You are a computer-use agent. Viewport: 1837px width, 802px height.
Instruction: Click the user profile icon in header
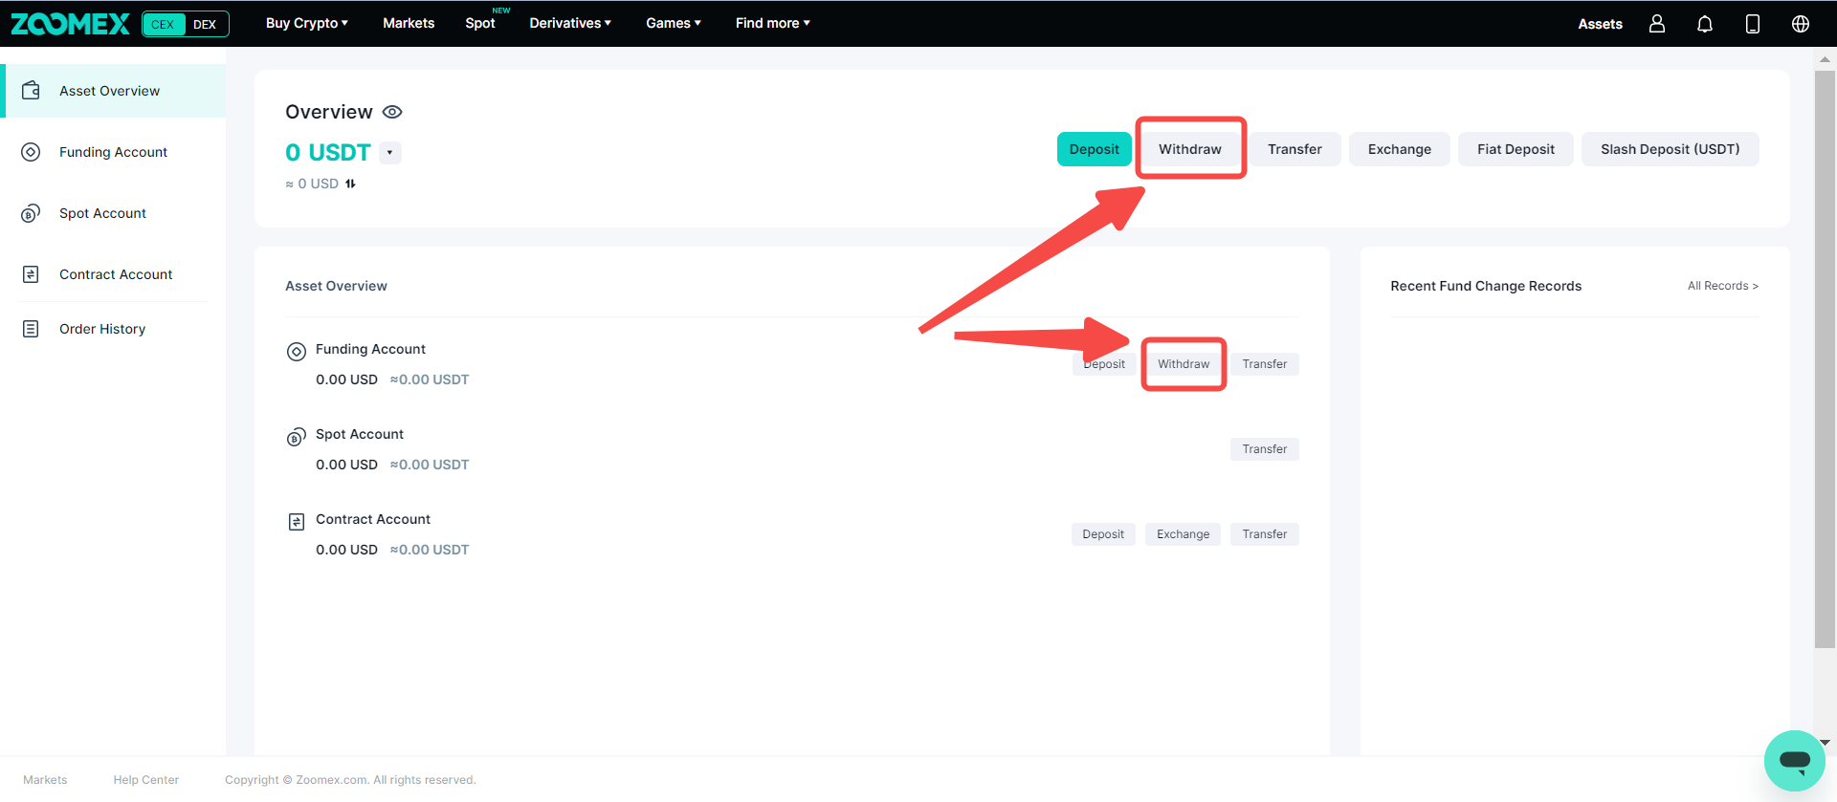tap(1657, 24)
